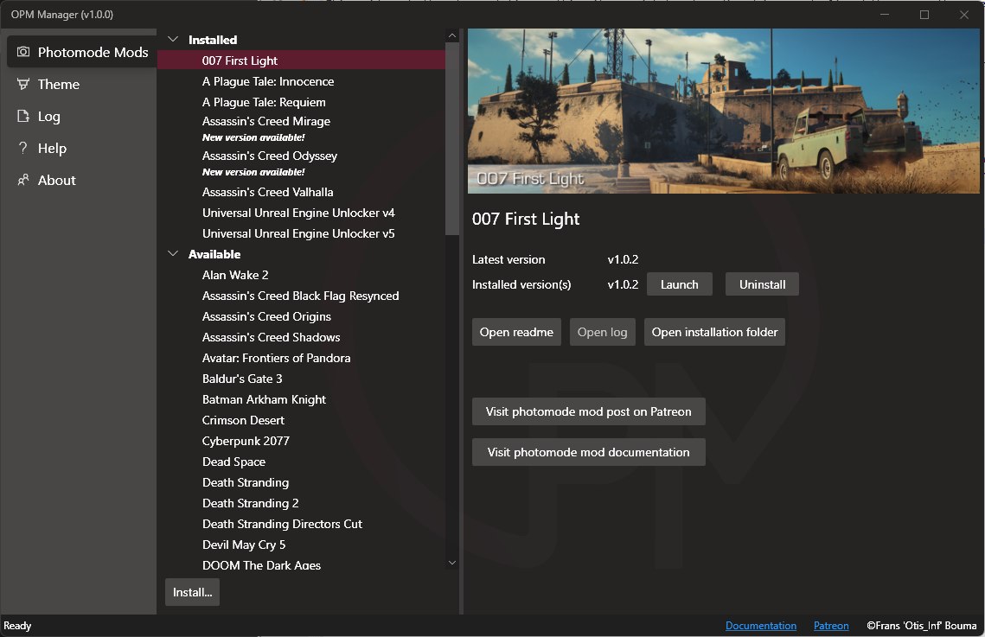The height and width of the screenshot is (637, 985).
Task: Click 'New version available!' under Mirage
Action: (253, 137)
